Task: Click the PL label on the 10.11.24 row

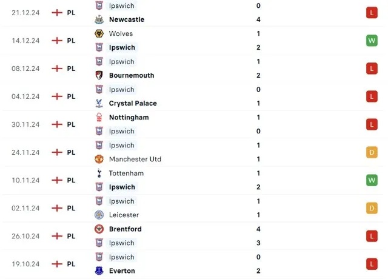Action: (71, 180)
